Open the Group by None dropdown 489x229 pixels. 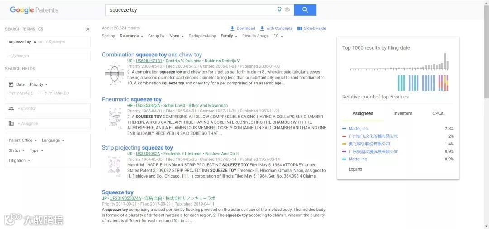pos(177,36)
